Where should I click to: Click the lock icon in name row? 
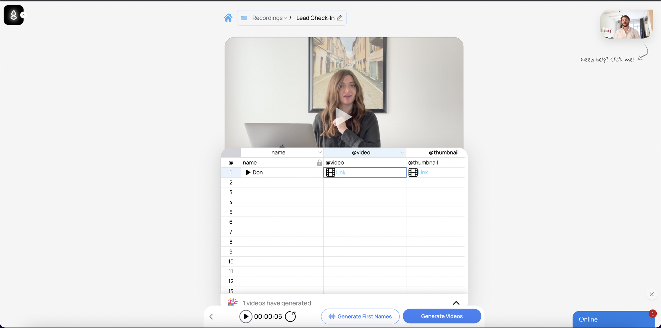(320, 163)
